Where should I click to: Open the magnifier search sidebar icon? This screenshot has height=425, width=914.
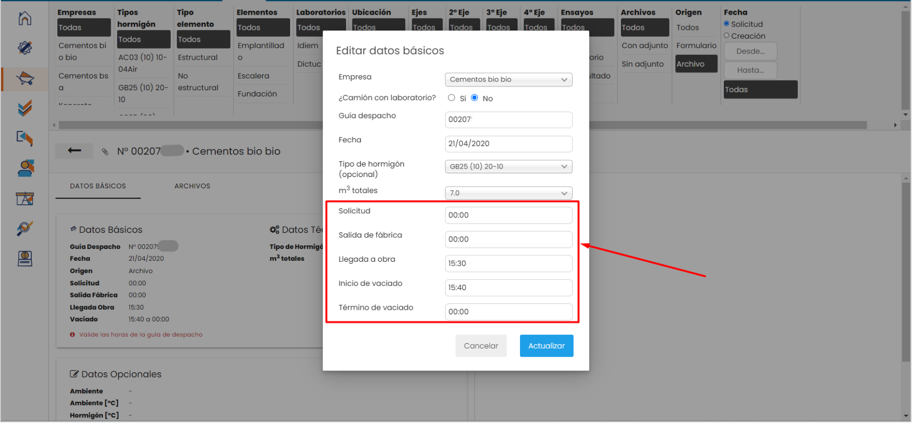(25, 228)
